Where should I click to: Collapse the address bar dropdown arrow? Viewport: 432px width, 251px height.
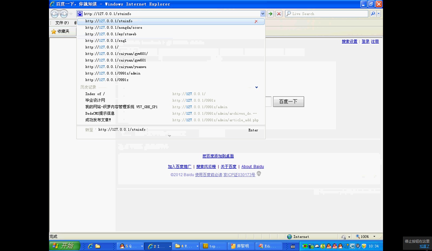263,14
